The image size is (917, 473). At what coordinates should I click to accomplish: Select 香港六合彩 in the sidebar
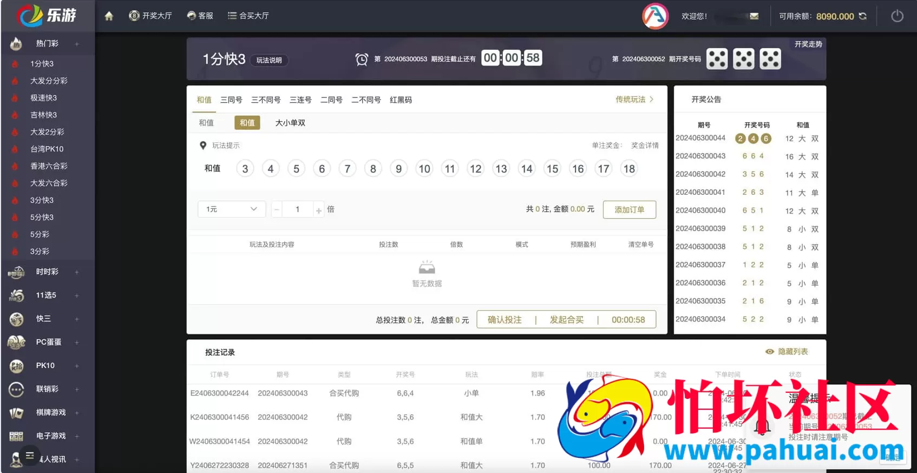point(49,166)
